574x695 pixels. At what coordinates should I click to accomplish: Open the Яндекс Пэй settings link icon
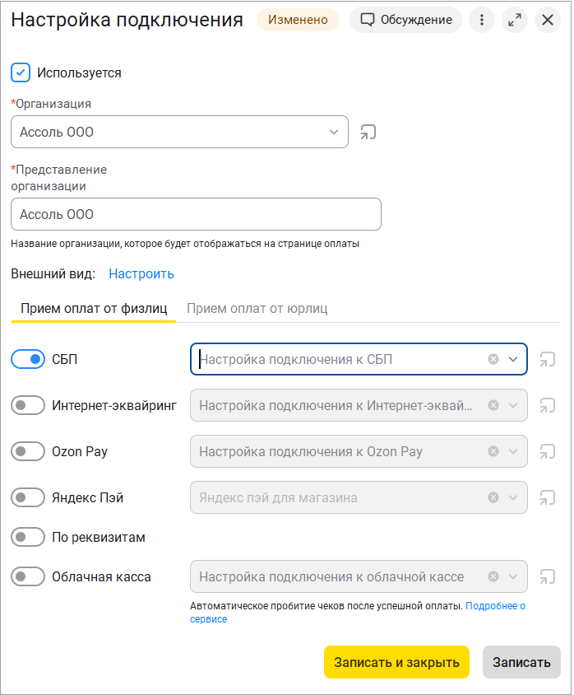548,497
